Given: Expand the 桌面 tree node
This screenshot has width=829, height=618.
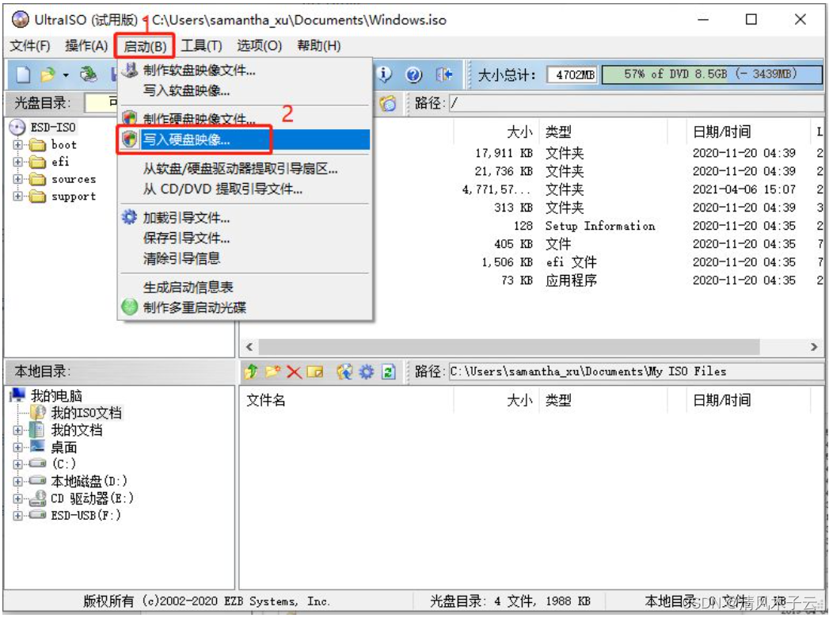Looking at the screenshot, I should (18, 447).
